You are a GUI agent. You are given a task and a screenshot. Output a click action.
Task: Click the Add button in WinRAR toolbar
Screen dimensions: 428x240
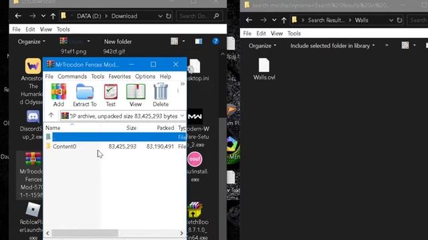pos(58,95)
